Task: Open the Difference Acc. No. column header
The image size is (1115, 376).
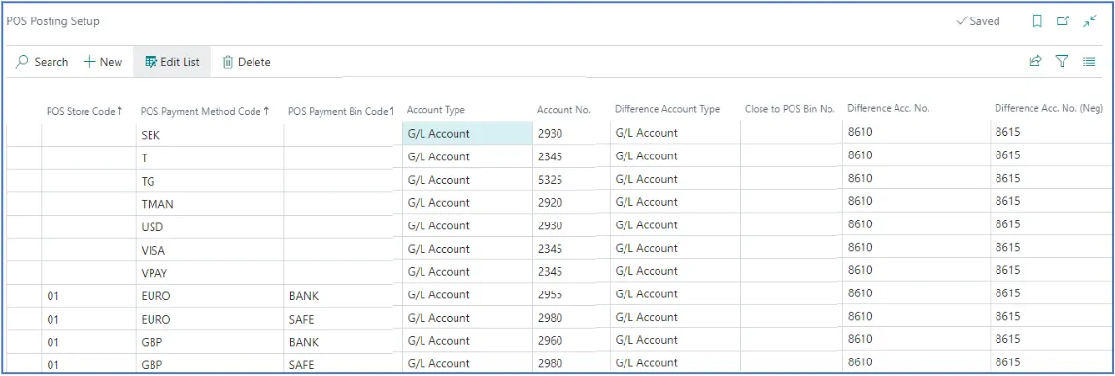Action: click(888, 108)
